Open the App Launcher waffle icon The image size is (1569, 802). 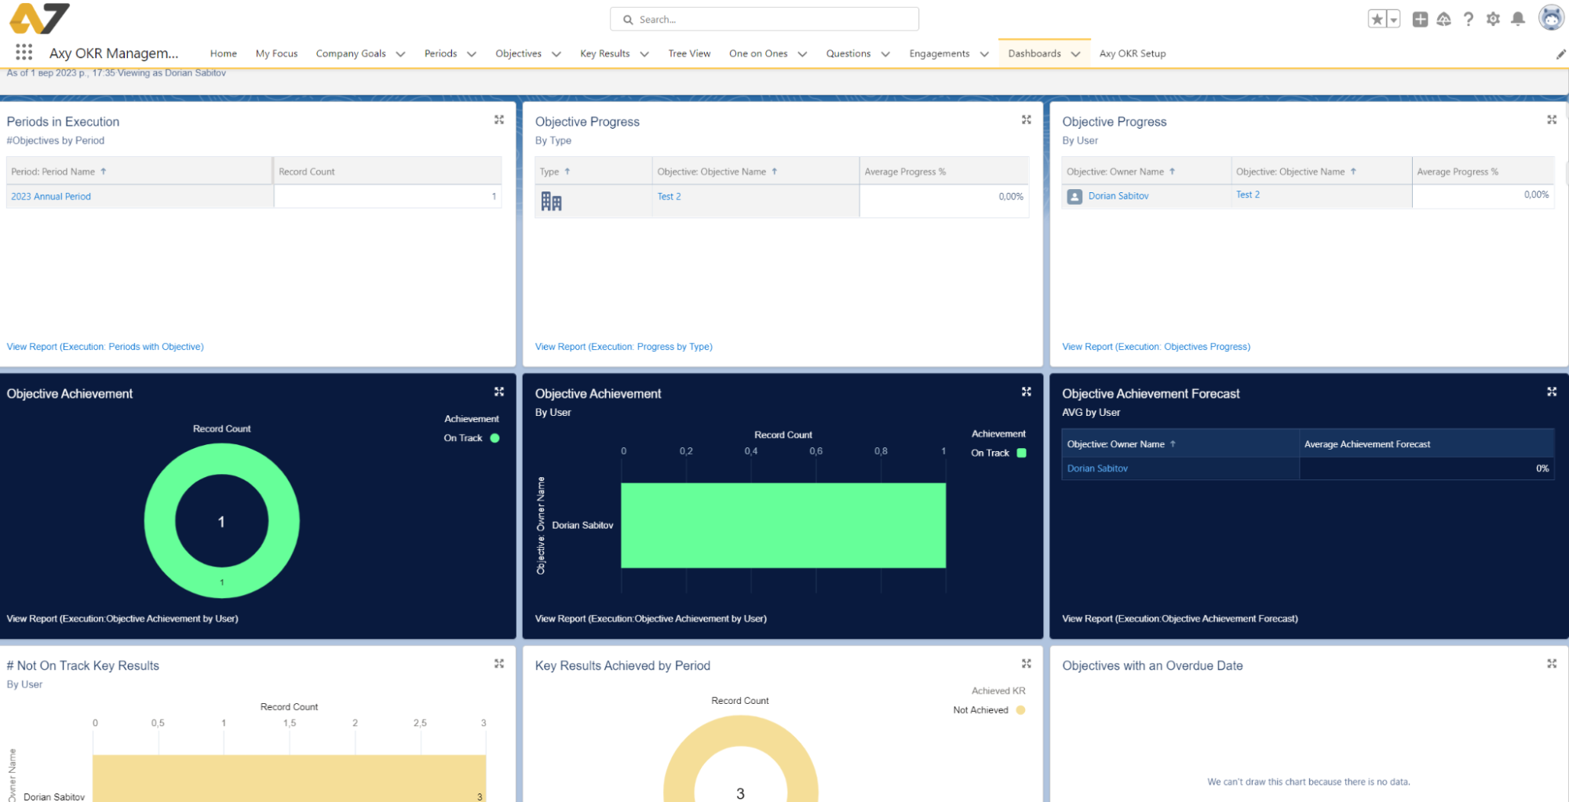pyautogui.click(x=24, y=52)
